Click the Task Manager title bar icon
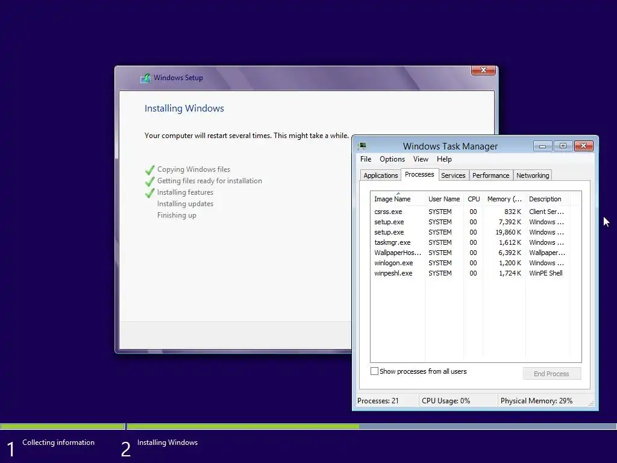 (362, 146)
